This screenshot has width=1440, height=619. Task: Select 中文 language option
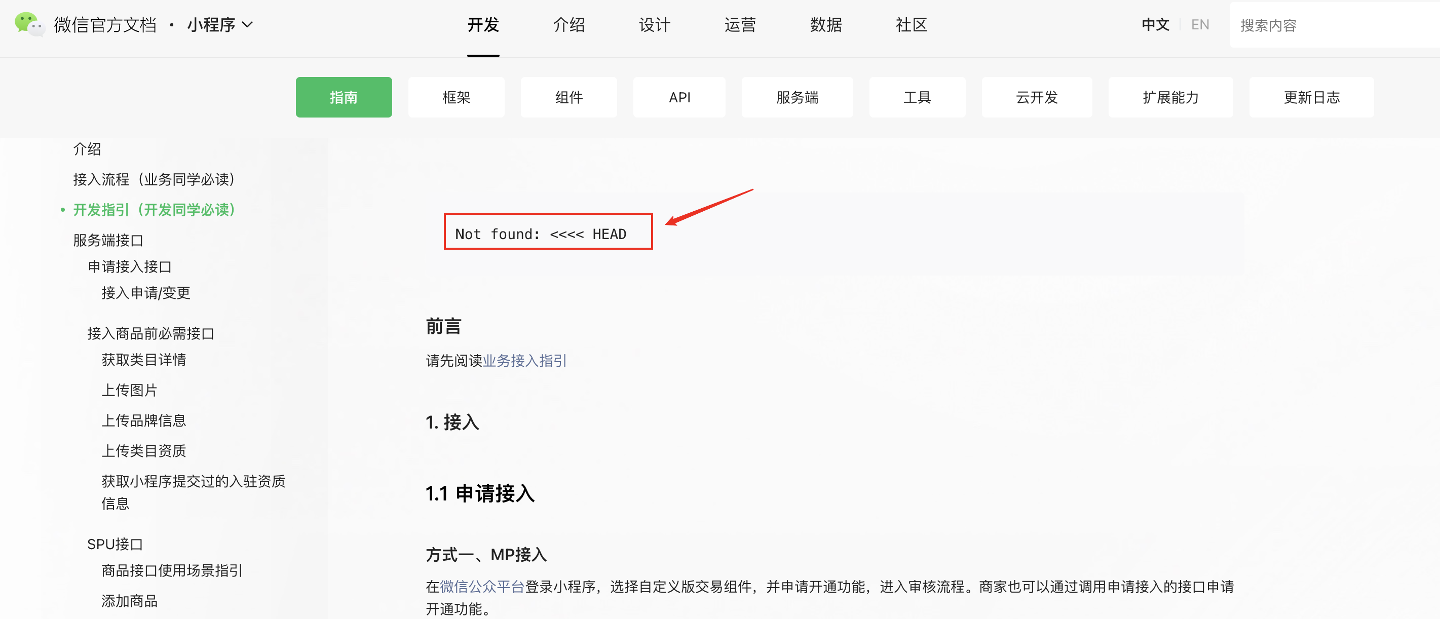click(1155, 25)
